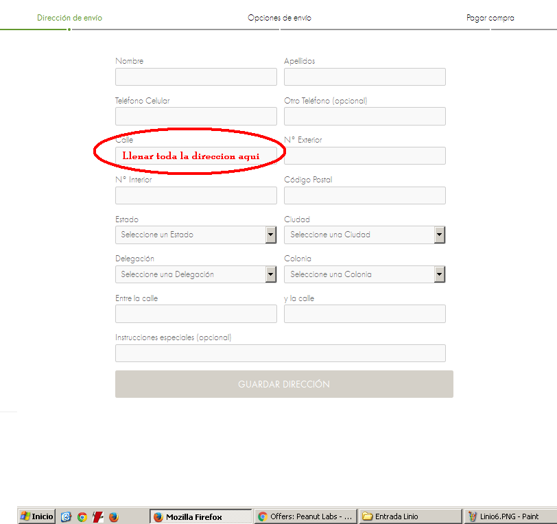
Task: Expand the Seleccione una Colonia dropdown
Action: pos(364,274)
